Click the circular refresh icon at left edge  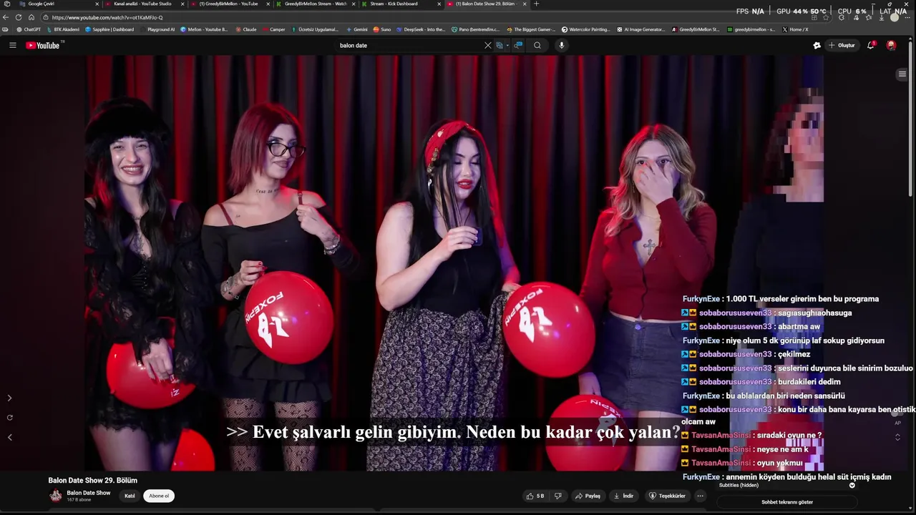click(9, 417)
